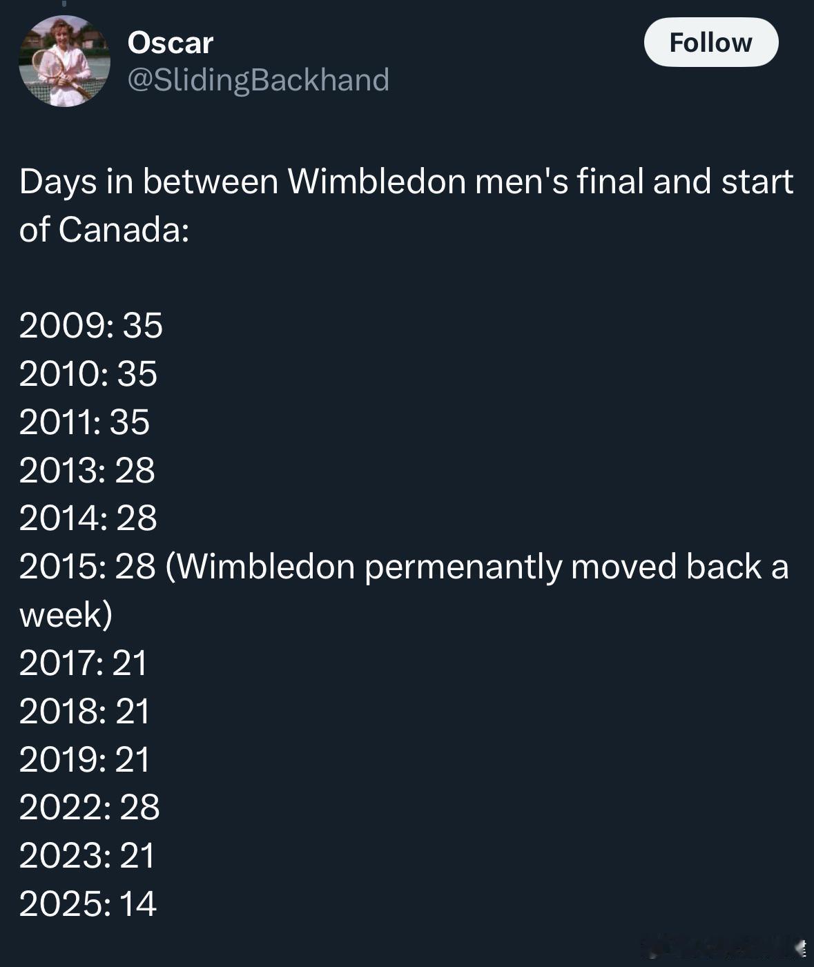814x967 pixels.
Task: Click the Wimbledon permenantly moved back note
Action: coord(404,590)
